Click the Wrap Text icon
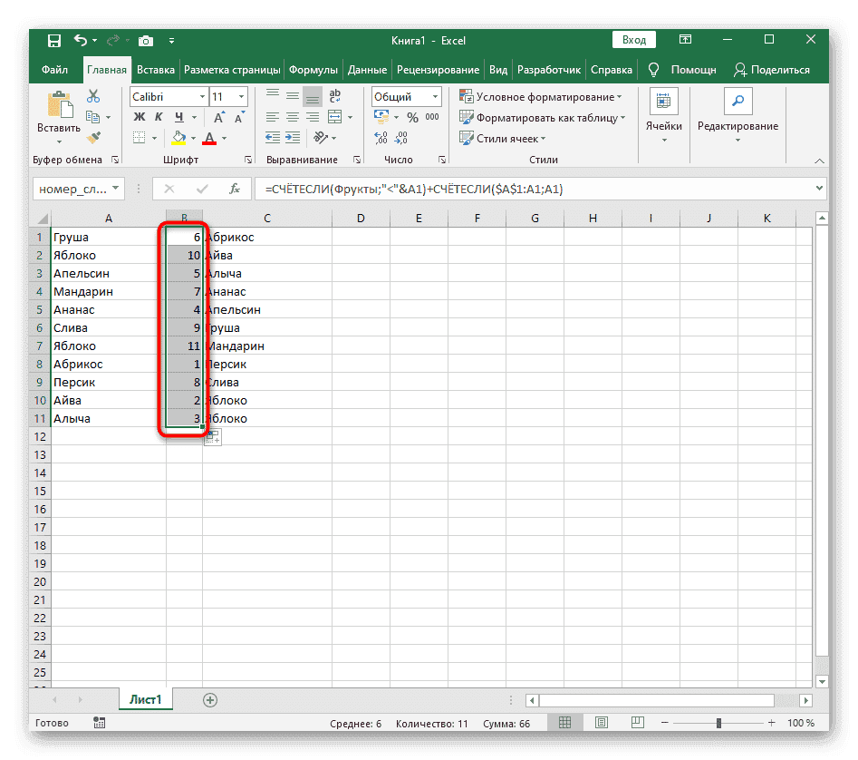The height and width of the screenshot is (760, 858). 335,97
